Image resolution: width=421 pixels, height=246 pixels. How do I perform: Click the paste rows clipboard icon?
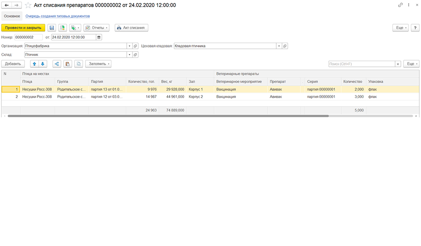pos(68,64)
